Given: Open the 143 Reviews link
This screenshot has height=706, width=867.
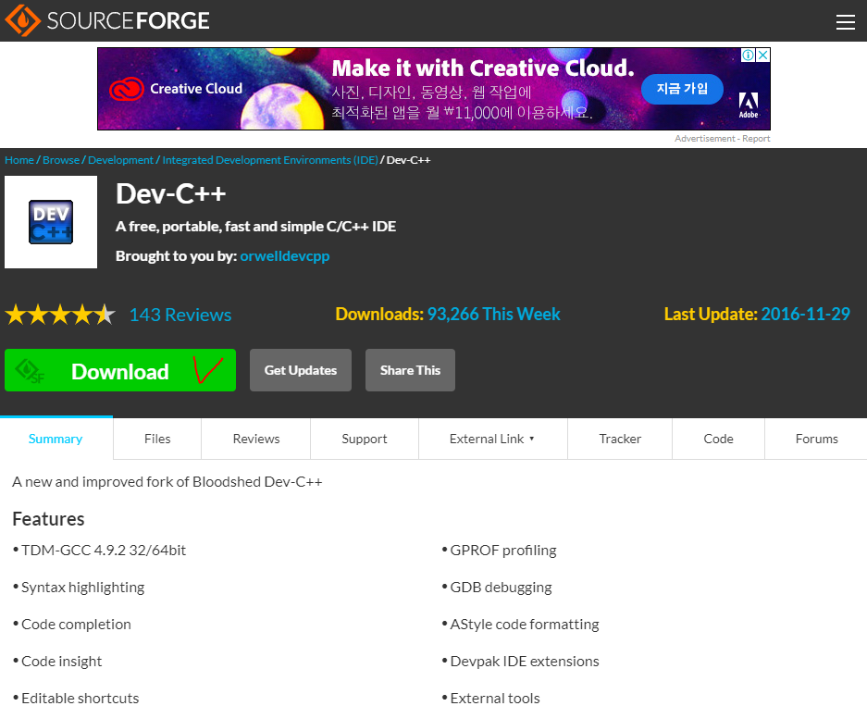Looking at the screenshot, I should click(180, 315).
